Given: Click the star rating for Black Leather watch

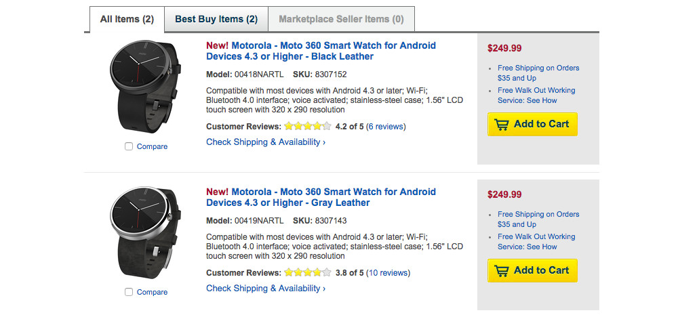Looking at the screenshot, I should point(308,126).
